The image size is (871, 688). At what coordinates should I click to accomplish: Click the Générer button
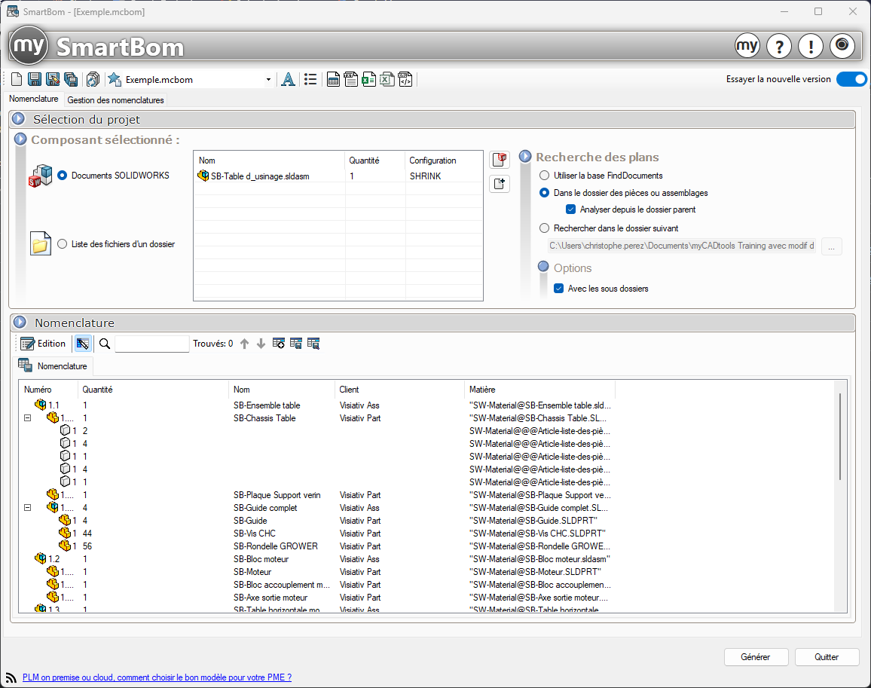tap(756, 657)
